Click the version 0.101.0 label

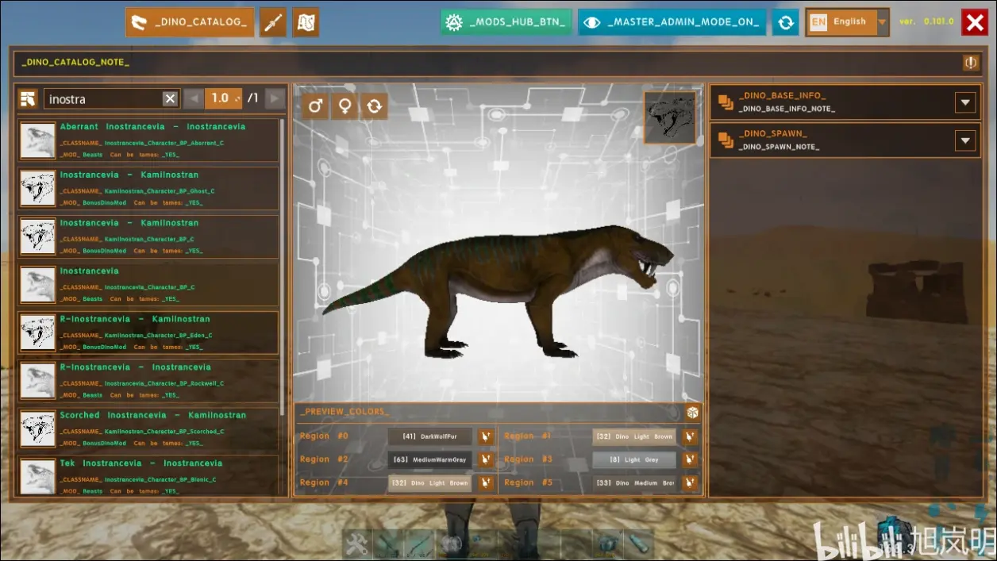[927, 21]
